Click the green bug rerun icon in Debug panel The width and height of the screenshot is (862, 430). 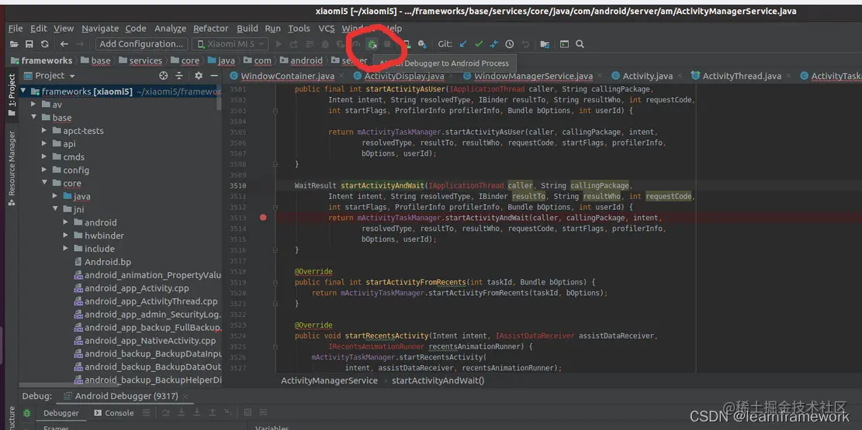[26, 412]
